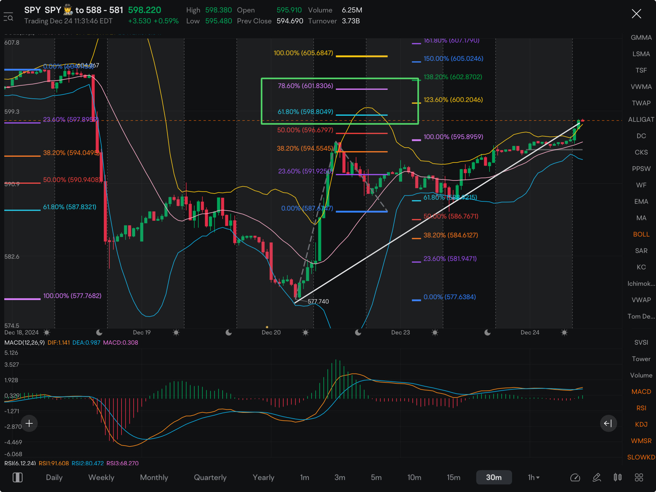Enable the TSF indicator
The width and height of the screenshot is (656, 492).
tap(641, 70)
